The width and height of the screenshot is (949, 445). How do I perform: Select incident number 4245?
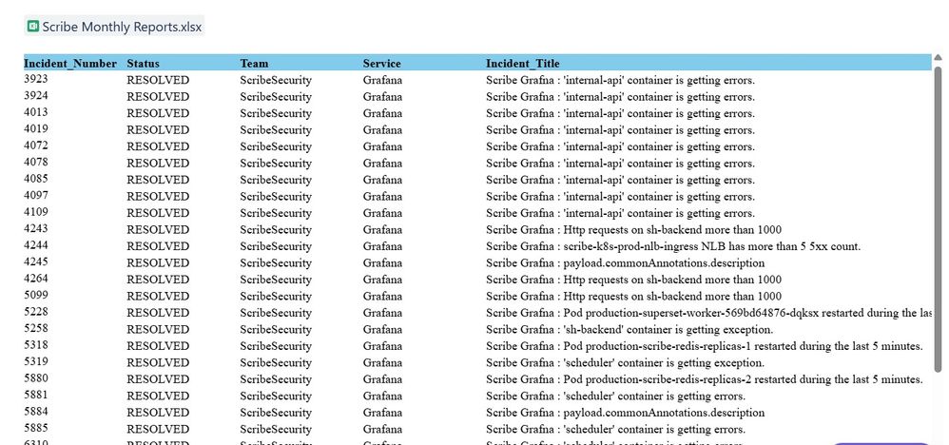[x=36, y=261]
